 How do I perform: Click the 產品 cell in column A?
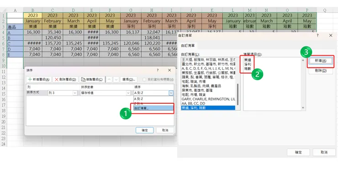[x=15, y=27]
